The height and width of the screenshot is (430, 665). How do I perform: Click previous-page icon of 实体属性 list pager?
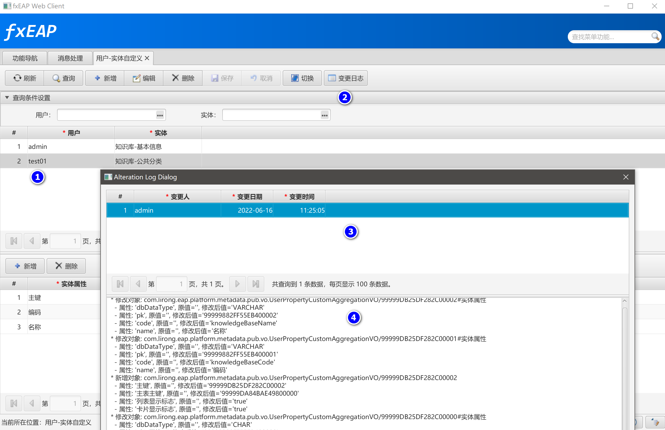click(32, 403)
